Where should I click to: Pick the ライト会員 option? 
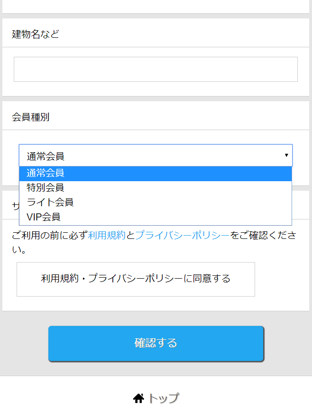[x=50, y=202]
